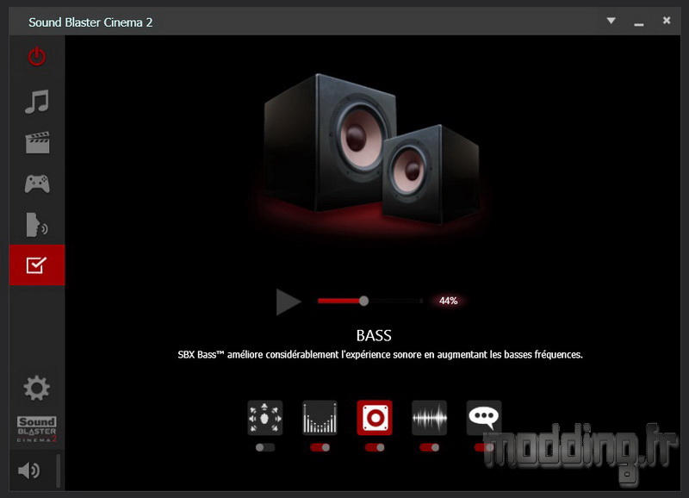Select the SBX Surround icon
Screen dimensions: 689x498
[x=265, y=418]
